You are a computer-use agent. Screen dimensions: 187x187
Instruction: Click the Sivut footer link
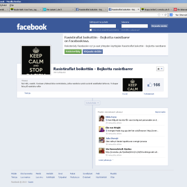60,173
